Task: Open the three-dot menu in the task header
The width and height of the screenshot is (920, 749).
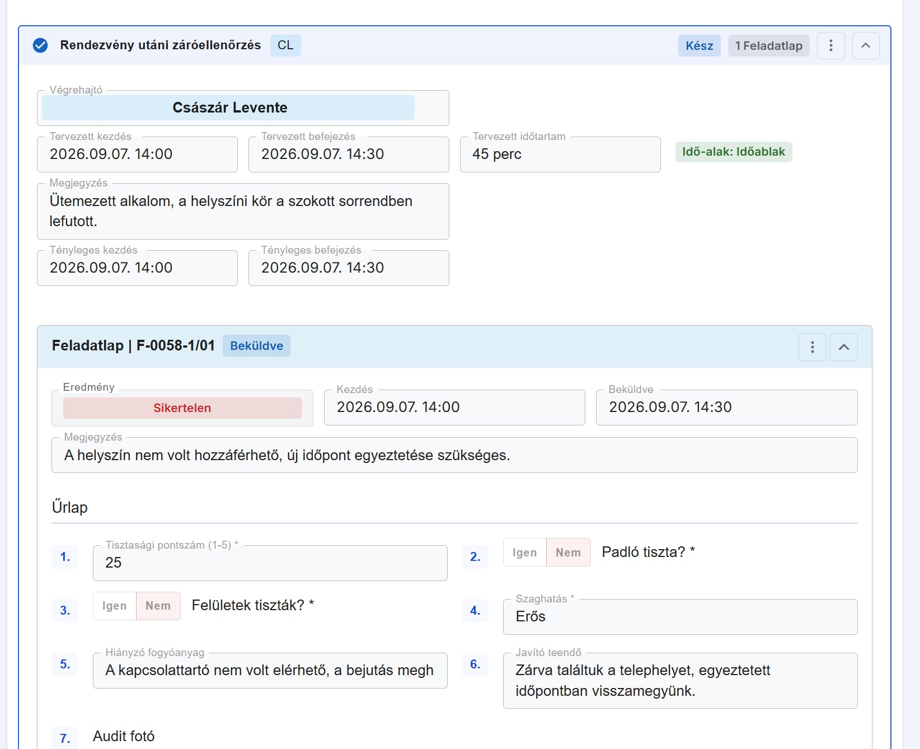Action: click(x=831, y=45)
